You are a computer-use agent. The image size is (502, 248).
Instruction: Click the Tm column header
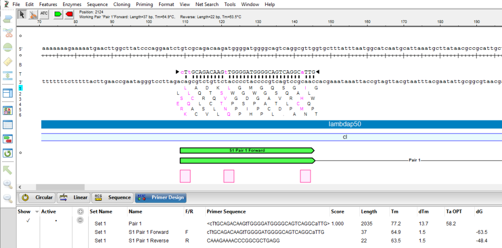[395, 212]
